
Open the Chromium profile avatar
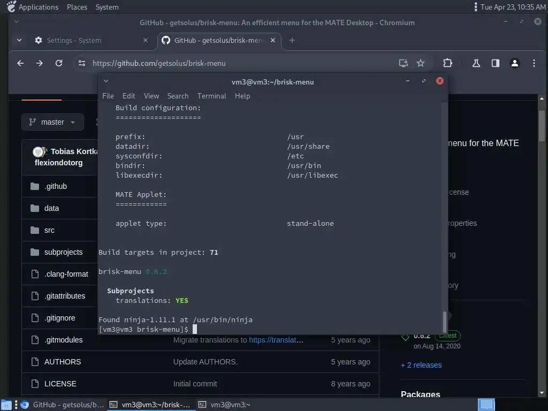(x=515, y=63)
